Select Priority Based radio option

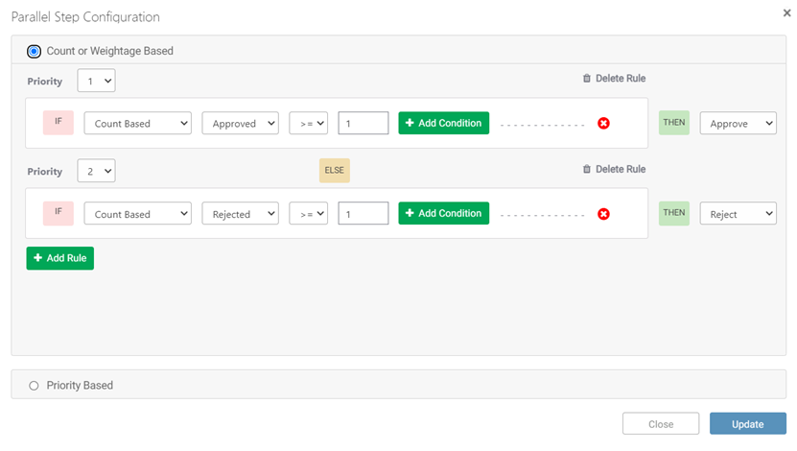pyautogui.click(x=35, y=385)
